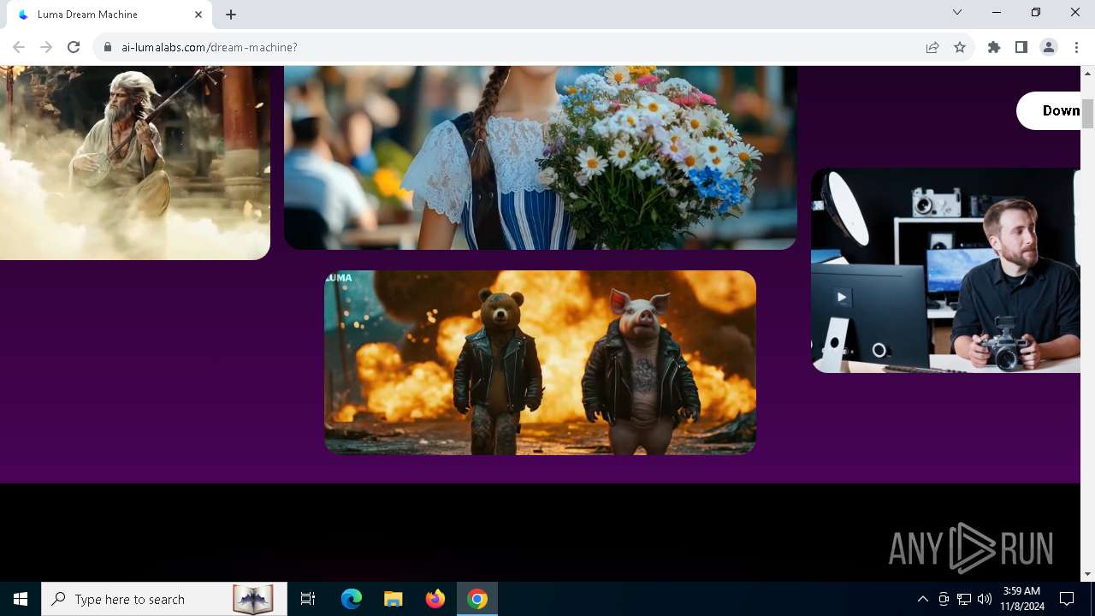Open the Chrome profile avatar
This screenshot has width=1095, height=616.
pos(1049,47)
